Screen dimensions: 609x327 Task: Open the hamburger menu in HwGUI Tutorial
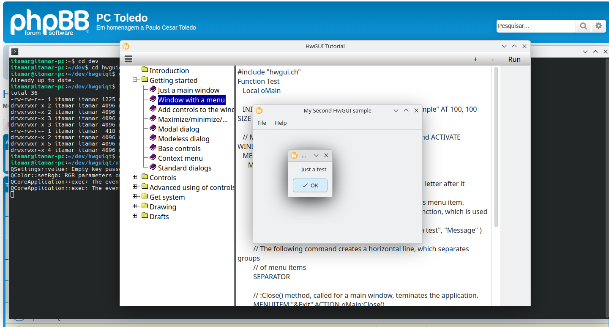128,59
